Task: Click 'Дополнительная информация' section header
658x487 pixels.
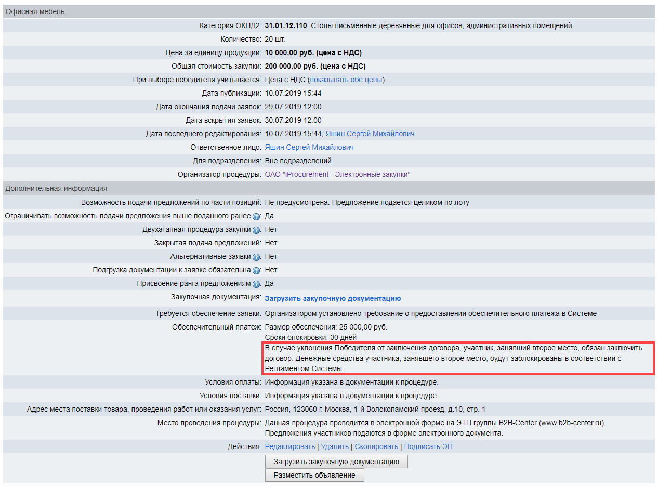Action: (x=56, y=188)
